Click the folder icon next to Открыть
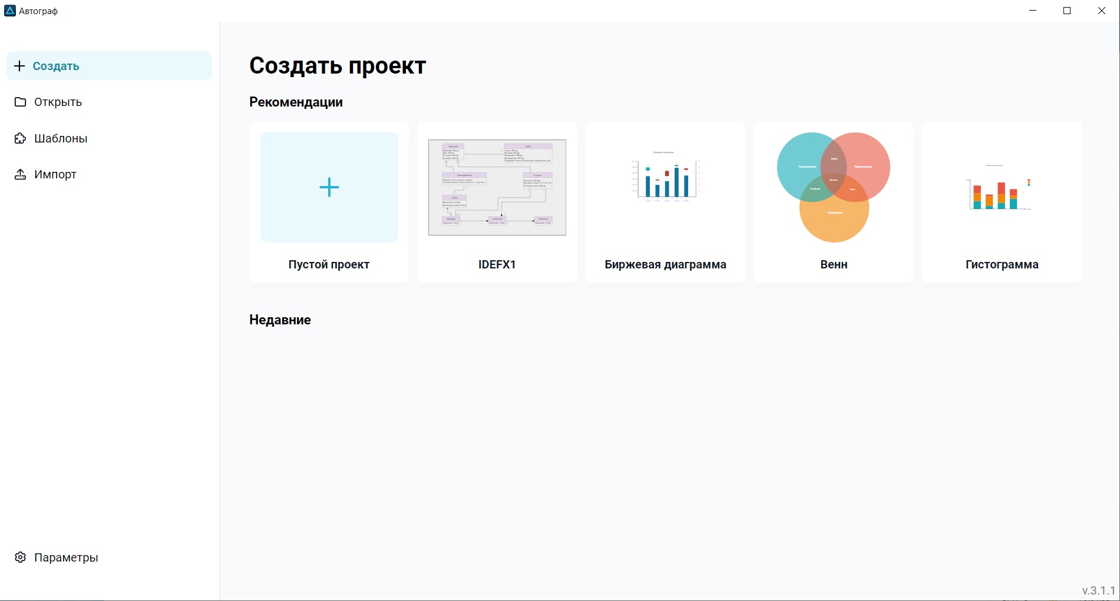 (21, 102)
